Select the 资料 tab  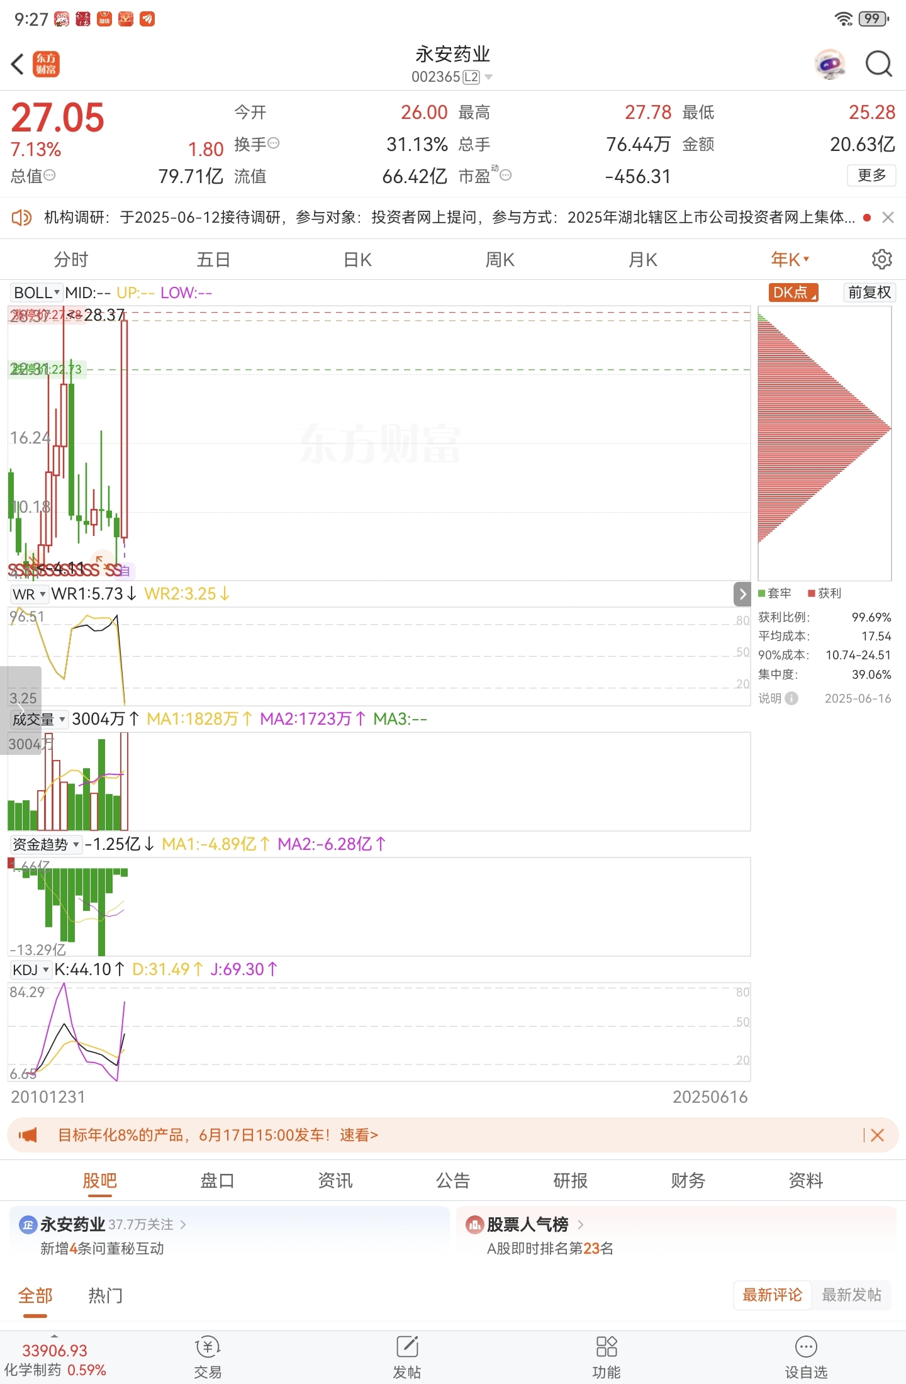click(805, 1181)
